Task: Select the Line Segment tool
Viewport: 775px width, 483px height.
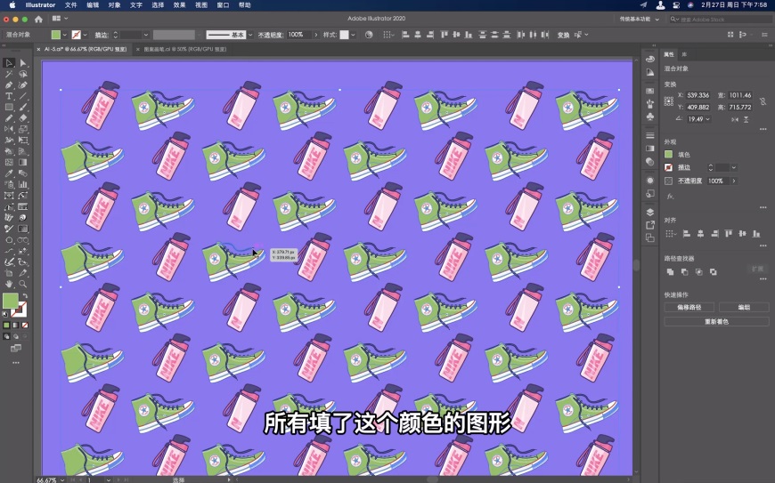Action: coord(23,96)
